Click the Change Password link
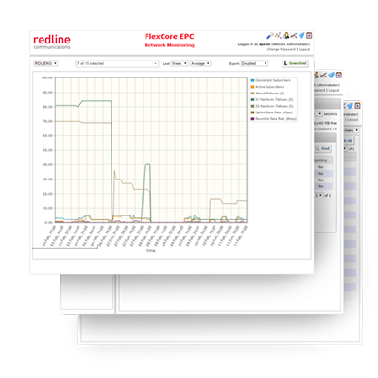This screenshot has width=378, height=378. pyautogui.click(x=281, y=49)
